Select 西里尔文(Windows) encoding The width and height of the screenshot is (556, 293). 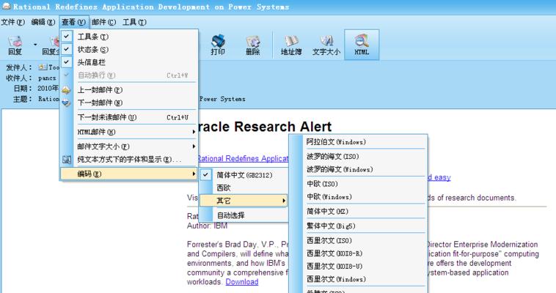358,279
